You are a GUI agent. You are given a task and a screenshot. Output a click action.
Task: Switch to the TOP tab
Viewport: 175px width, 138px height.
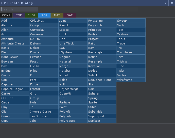[19, 15]
